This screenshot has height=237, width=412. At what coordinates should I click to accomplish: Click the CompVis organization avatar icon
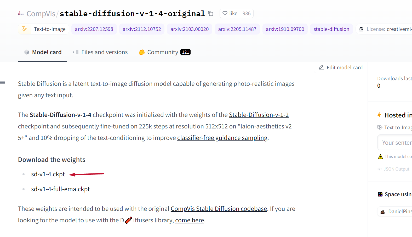[x=21, y=14]
